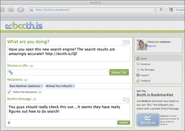Click help icon next to Bccthis Message
The width and height of the screenshot is (185, 131).
click(x=35, y=99)
